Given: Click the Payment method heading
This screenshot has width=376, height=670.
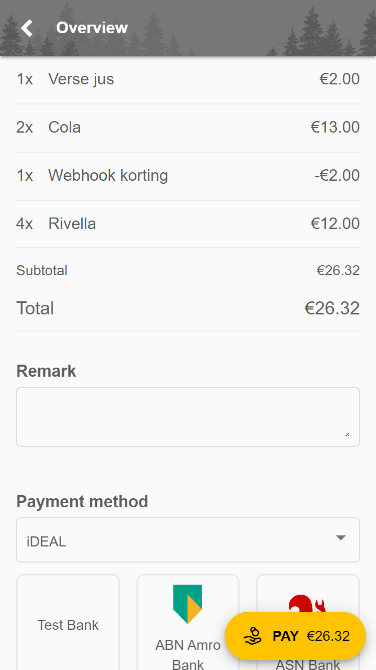Looking at the screenshot, I should [x=82, y=502].
